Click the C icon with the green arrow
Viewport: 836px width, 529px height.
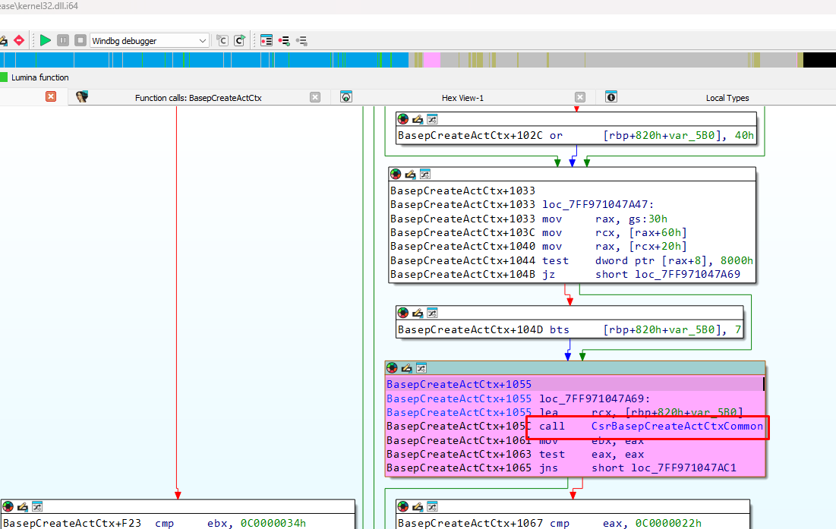point(239,40)
